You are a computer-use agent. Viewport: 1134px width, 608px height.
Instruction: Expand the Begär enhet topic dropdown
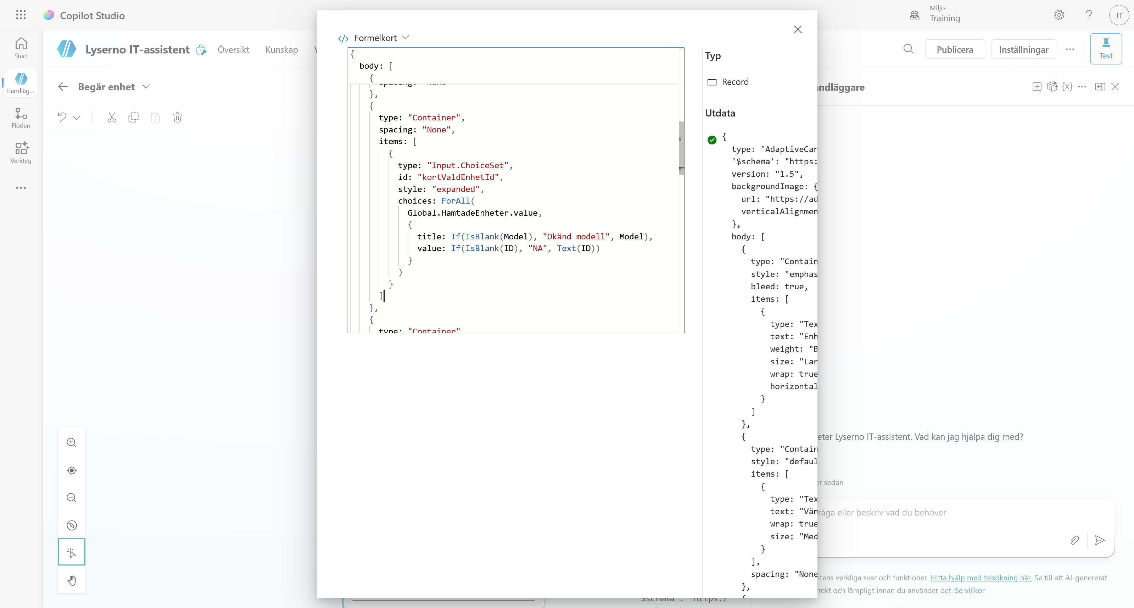147,87
